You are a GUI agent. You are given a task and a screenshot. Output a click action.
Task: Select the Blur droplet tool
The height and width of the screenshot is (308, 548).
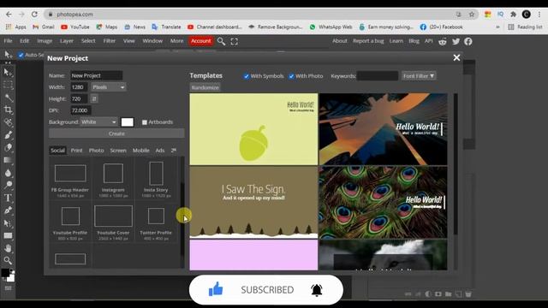click(x=8, y=173)
